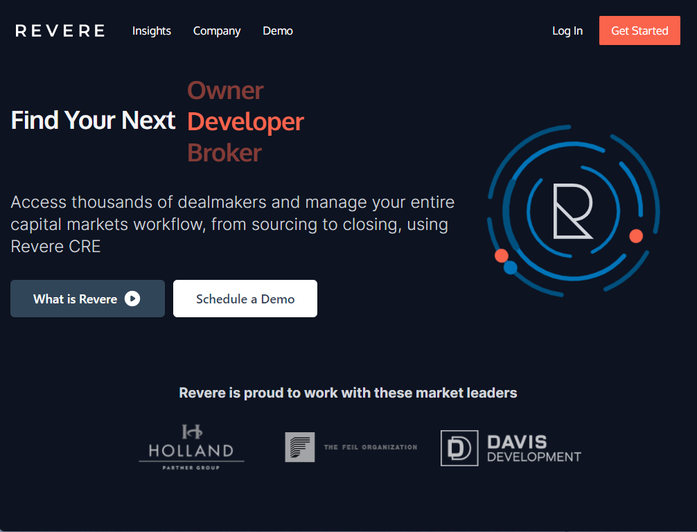697x532 pixels.
Task: Click the Holland Partner Group logo
Action: [191, 446]
